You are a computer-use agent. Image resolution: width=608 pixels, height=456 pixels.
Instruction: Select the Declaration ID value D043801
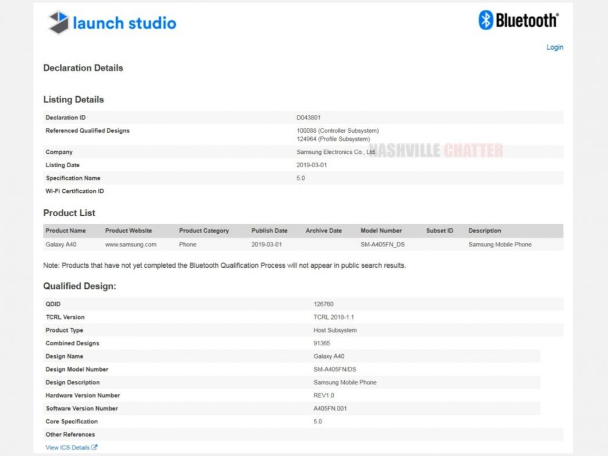click(309, 118)
